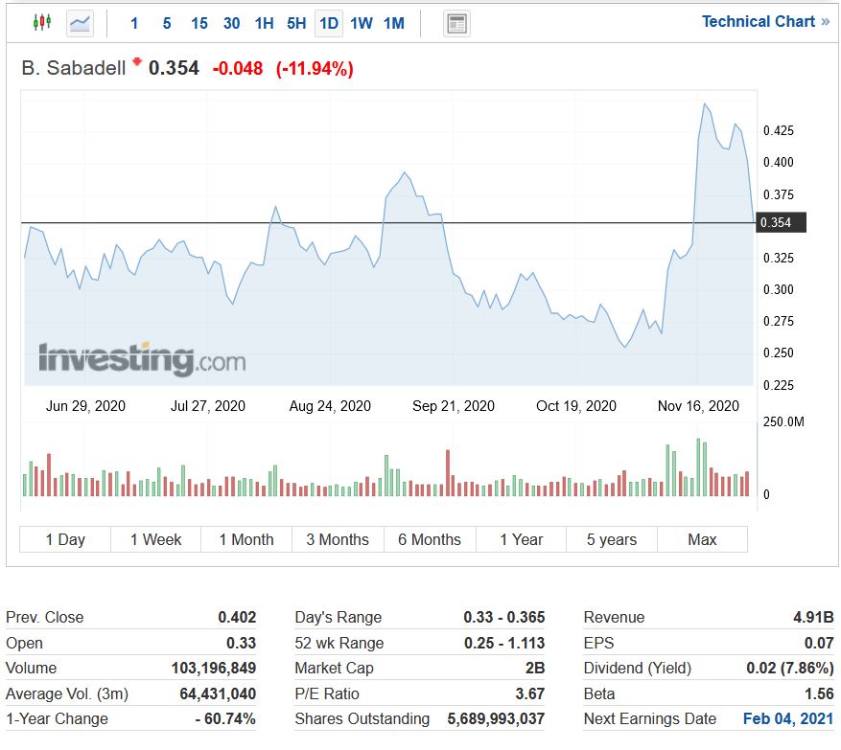
Task: Click the Oct 19, 2020 axis label
Action: click(x=576, y=406)
